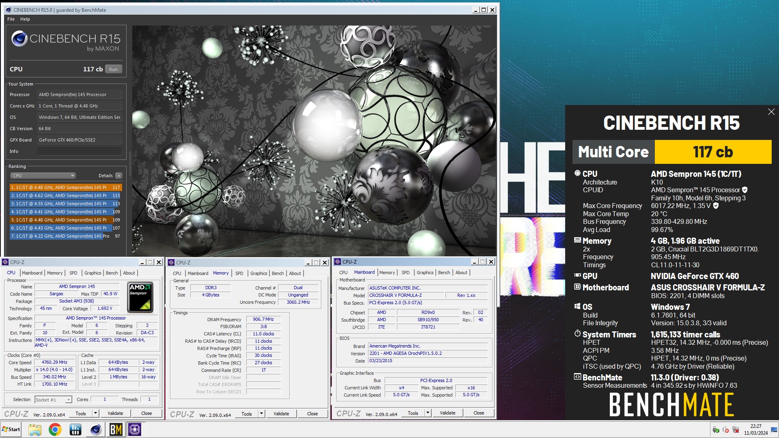Open the CPU-Z taskbar icon
Viewport: 779px width, 438px height.
click(x=135, y=429)
